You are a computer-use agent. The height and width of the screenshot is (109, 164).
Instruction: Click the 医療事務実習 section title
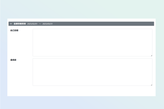click(x=20, y=24)
